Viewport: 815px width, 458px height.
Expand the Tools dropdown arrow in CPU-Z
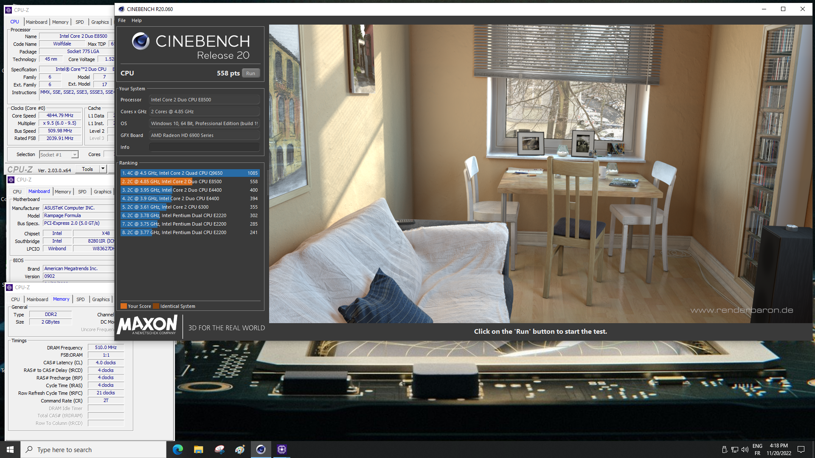(x=103, y=169)
